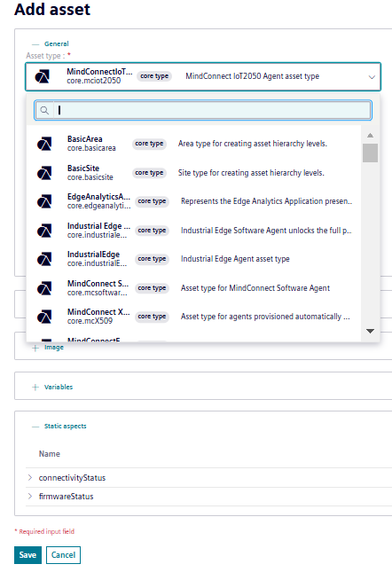
Task: Click the core type badge beside BasicSite
Action: click(149, 173)
